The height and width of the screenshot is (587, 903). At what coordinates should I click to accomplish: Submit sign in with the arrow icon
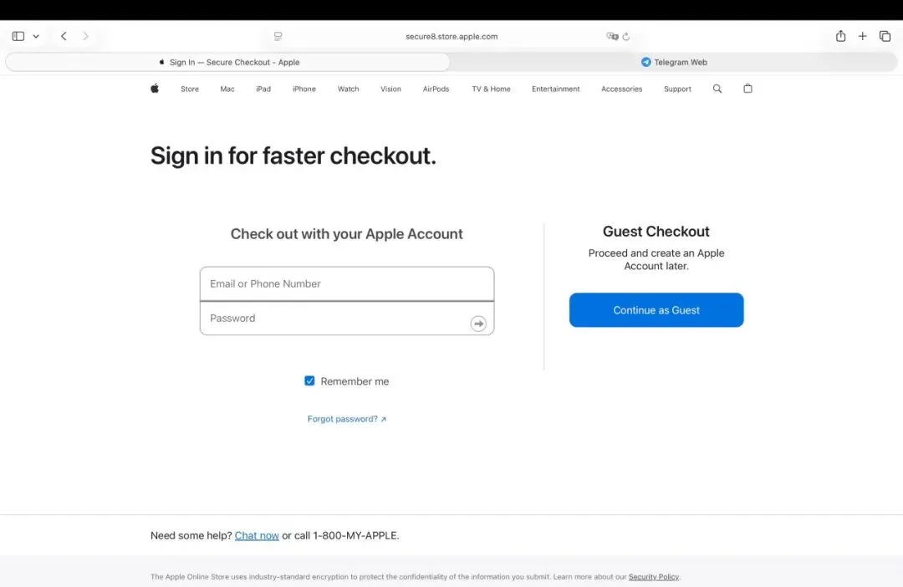point(478,324)
